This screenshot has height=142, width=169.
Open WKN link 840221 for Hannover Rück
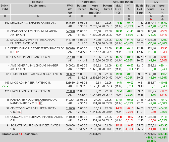coord(70,100)
